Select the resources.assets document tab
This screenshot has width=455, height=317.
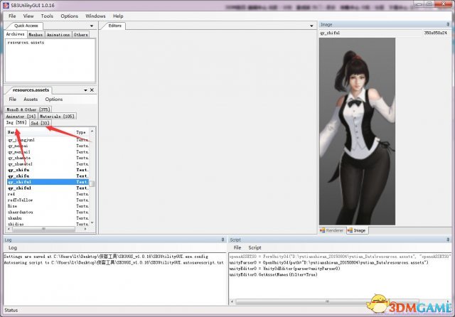(31, 90)
